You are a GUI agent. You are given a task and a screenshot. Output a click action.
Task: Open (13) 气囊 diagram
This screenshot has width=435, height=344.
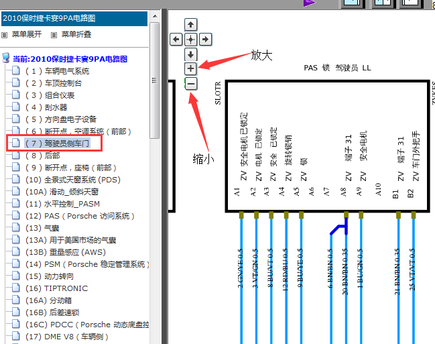(x=42, y=228)
